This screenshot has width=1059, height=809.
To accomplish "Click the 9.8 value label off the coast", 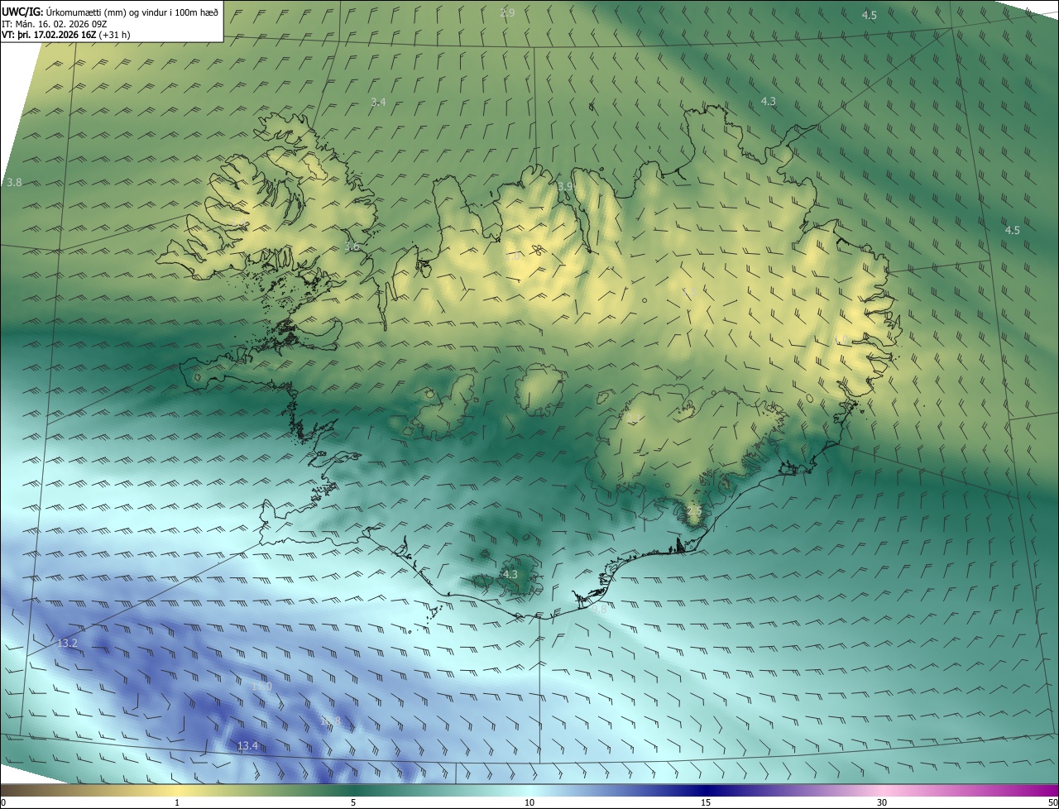I will [600, 608].
